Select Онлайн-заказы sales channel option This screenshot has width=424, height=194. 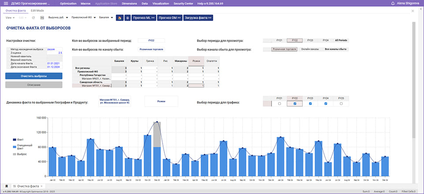(310, 49)
